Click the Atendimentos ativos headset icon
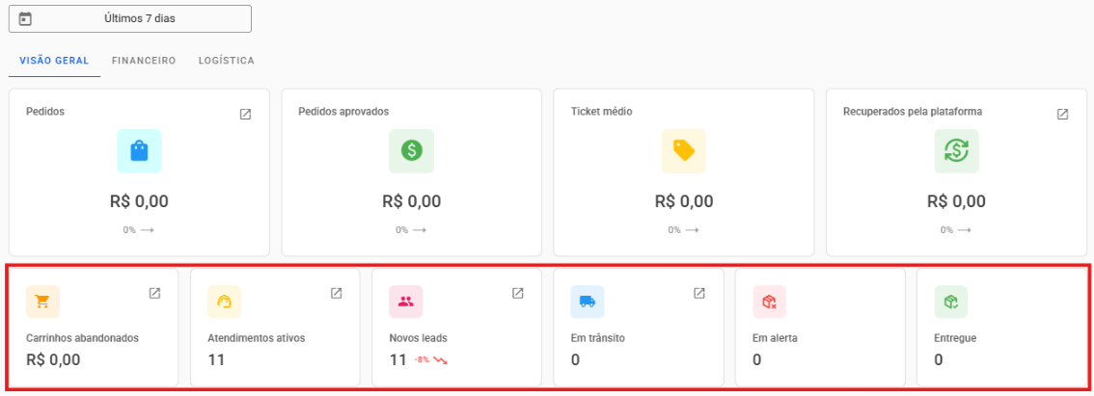This screenshot has width=1094, height=396. [224, 302]
